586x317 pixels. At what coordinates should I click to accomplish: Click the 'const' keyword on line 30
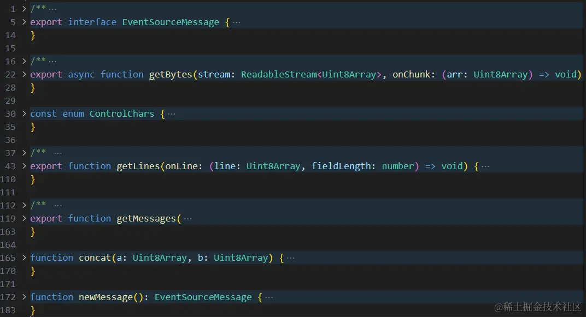pyautogui.click(x=43, y=113)
